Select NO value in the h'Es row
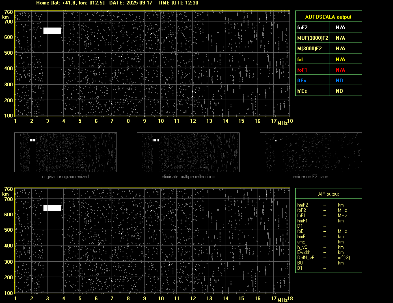393x303 pixels. 339,91
